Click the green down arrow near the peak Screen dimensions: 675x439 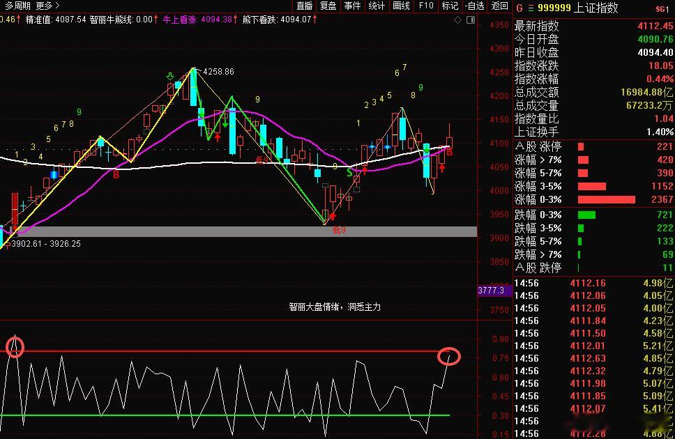[169, 77]
